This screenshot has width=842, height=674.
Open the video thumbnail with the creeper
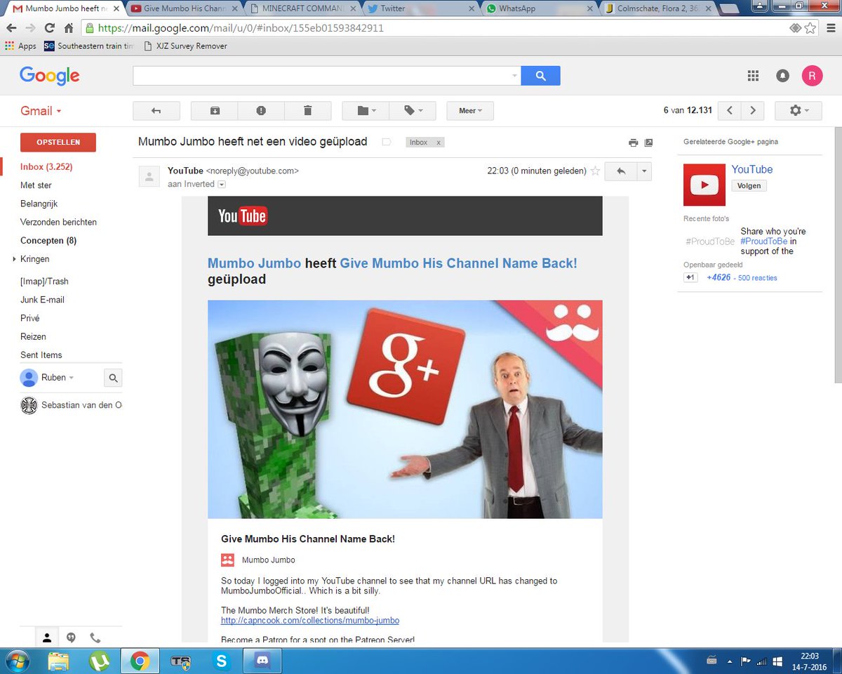pyautogui.click(x=405, y=409)
